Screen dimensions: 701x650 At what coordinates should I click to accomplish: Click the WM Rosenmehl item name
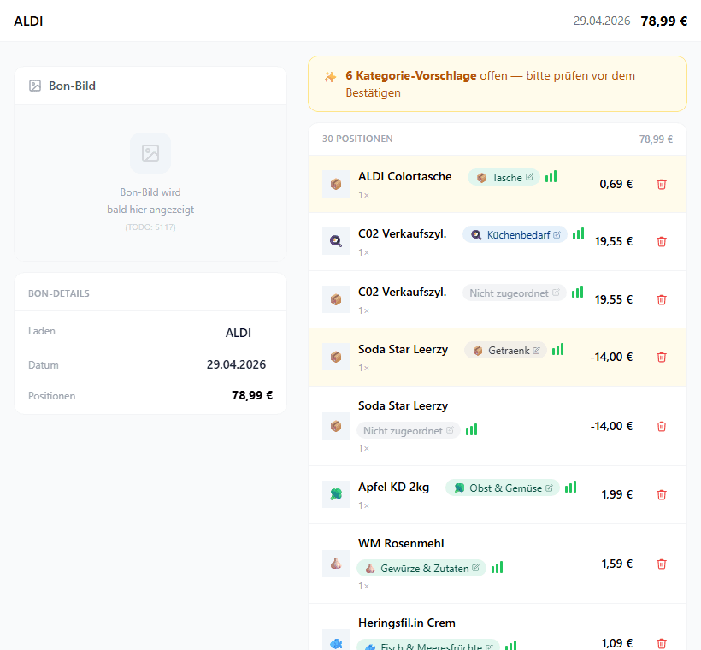tap(401, 544)
